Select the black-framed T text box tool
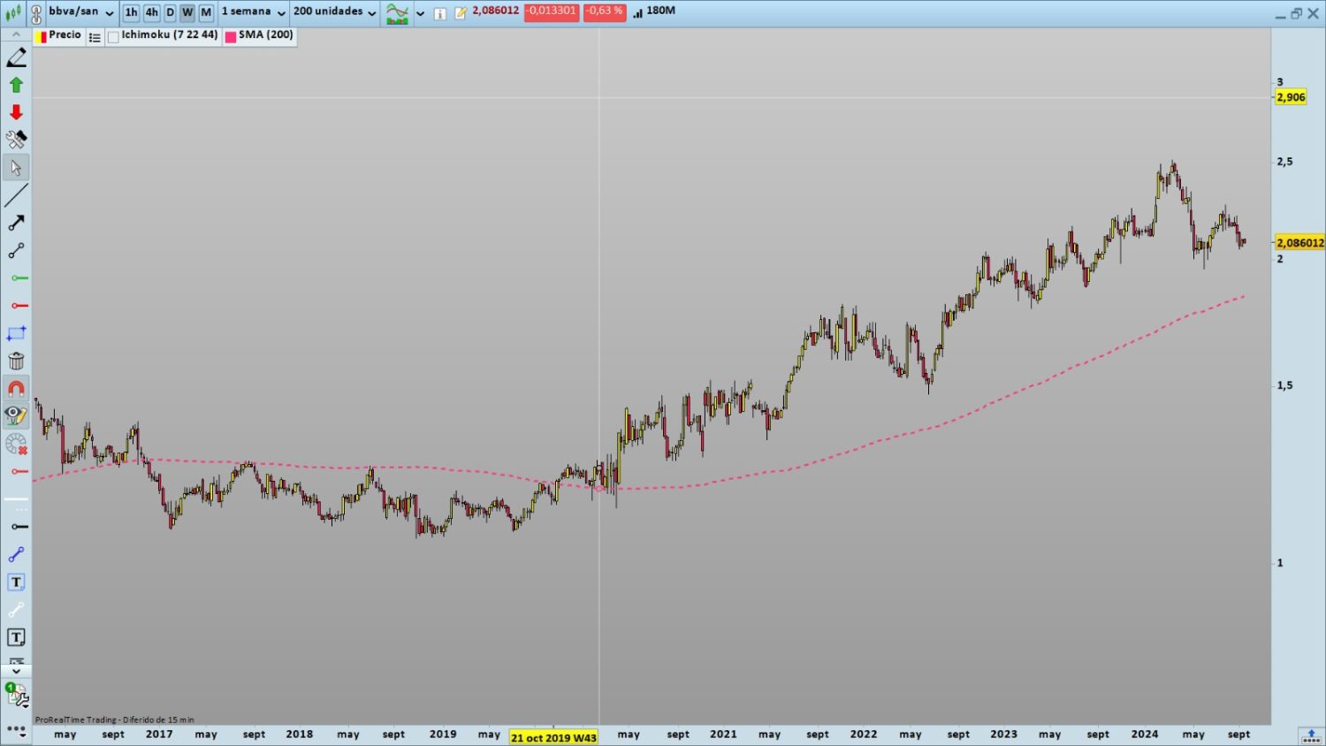 16,637
